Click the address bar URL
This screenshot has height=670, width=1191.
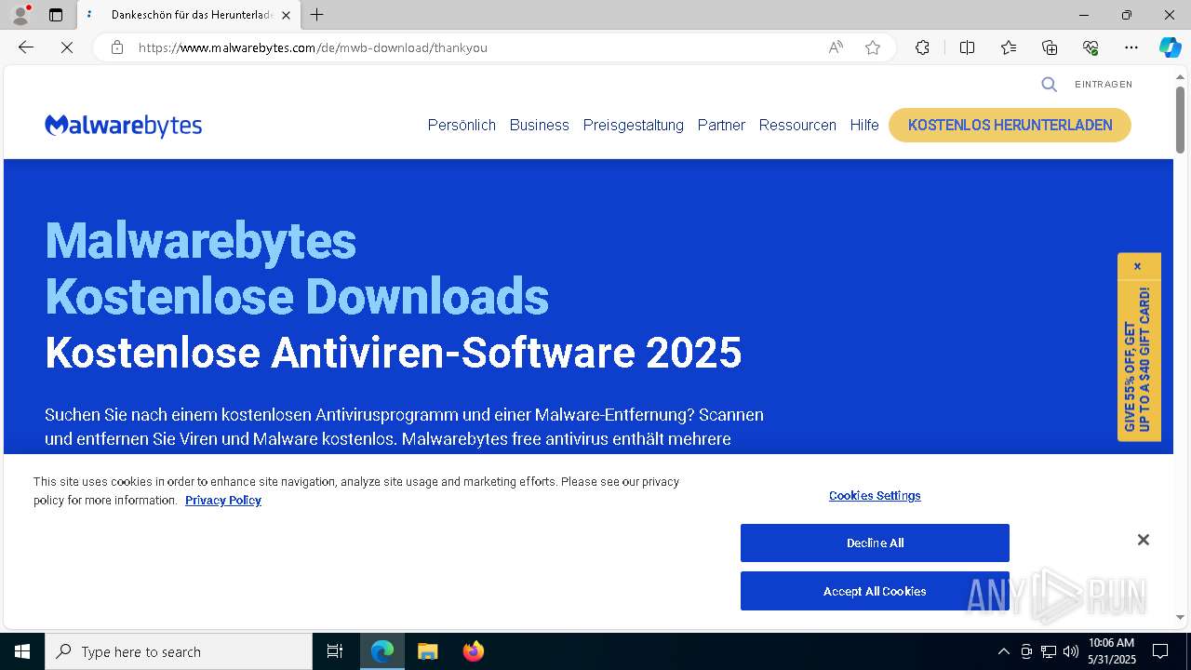point(313,47)
